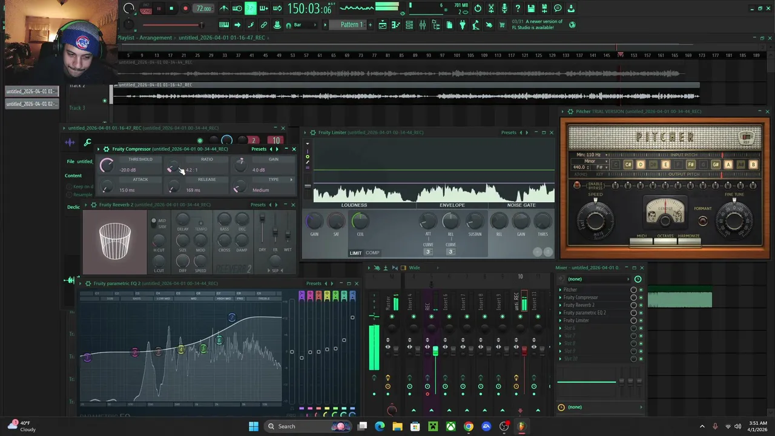Open the Pattern 1 selector
Viewport: 775px width, 436px height.
tap(351, 25)
